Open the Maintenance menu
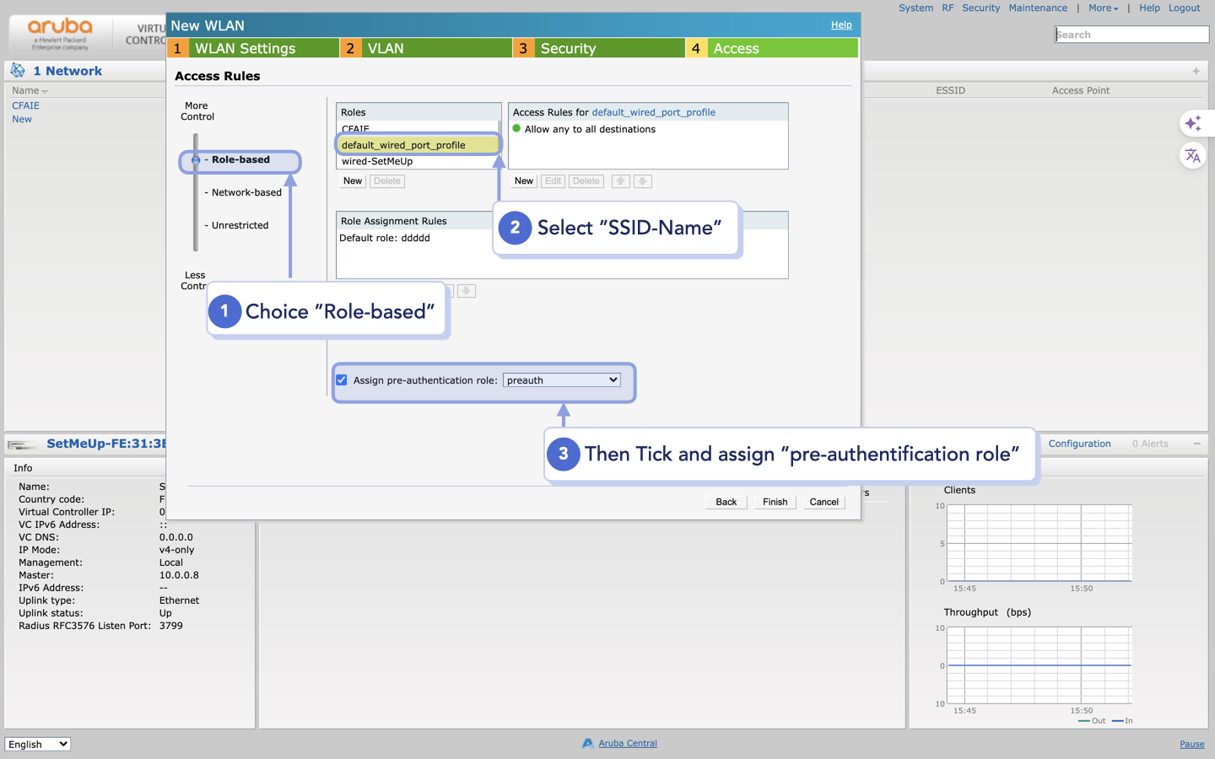 pyautogui.click(x=1038, y=8)
